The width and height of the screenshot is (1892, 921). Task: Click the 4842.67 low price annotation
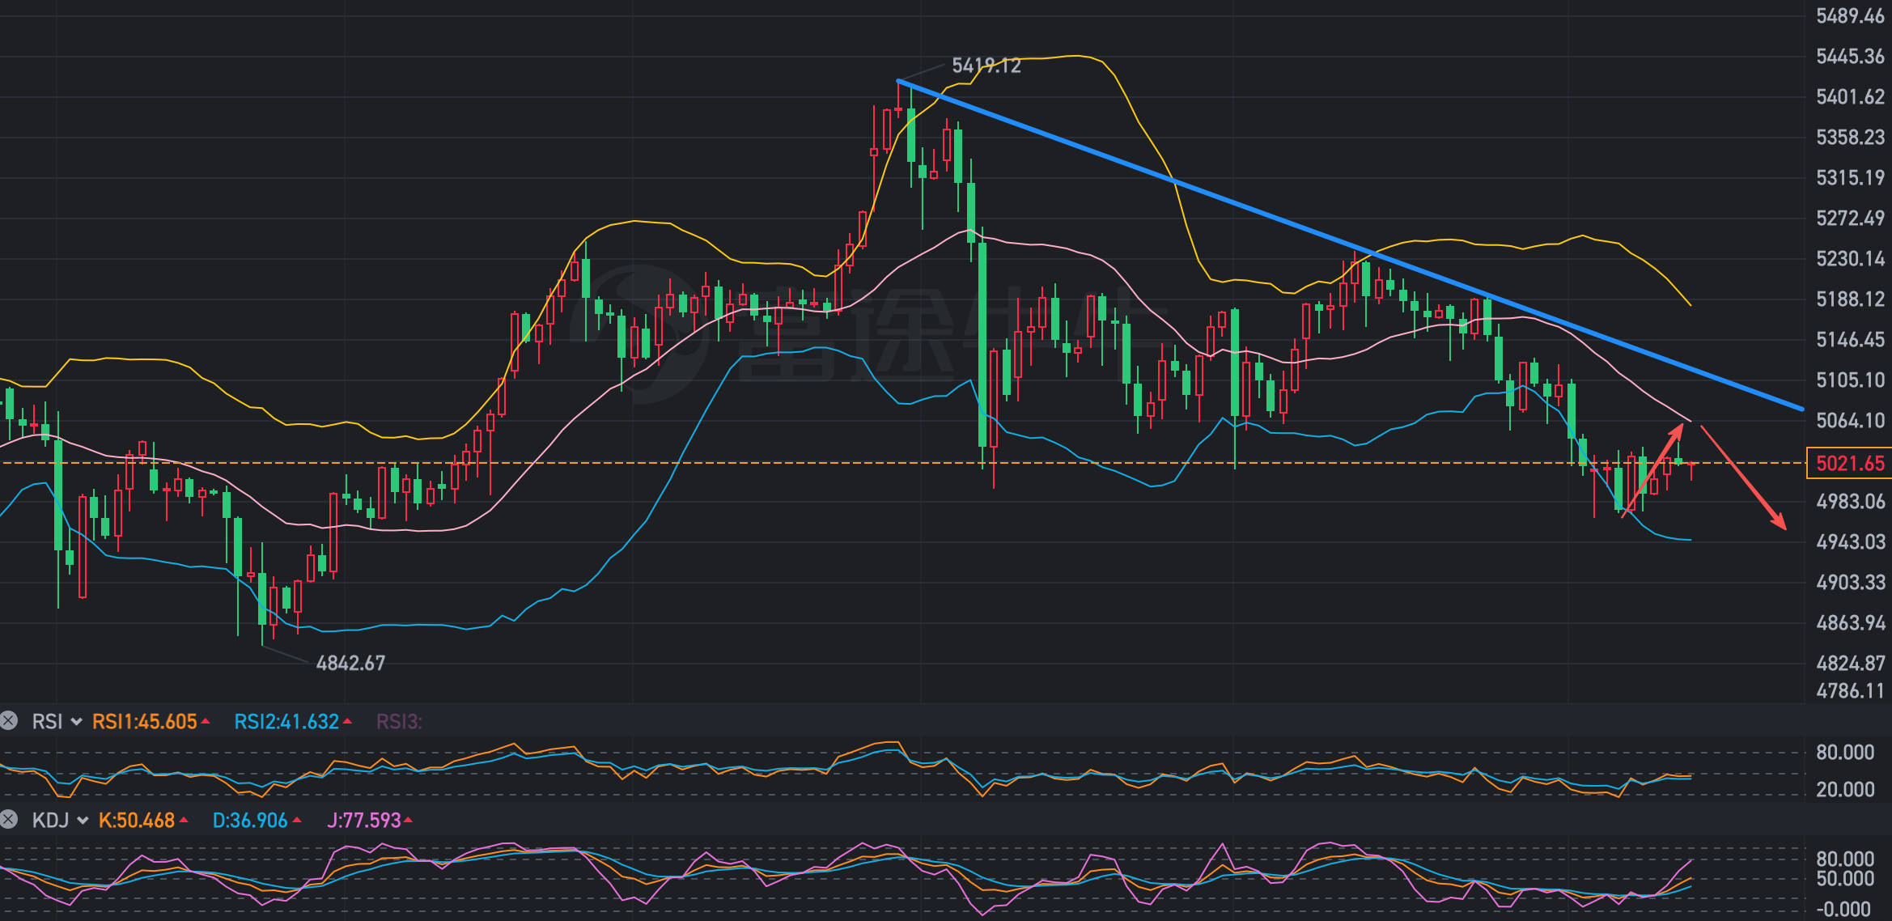[x=350, y=664]
